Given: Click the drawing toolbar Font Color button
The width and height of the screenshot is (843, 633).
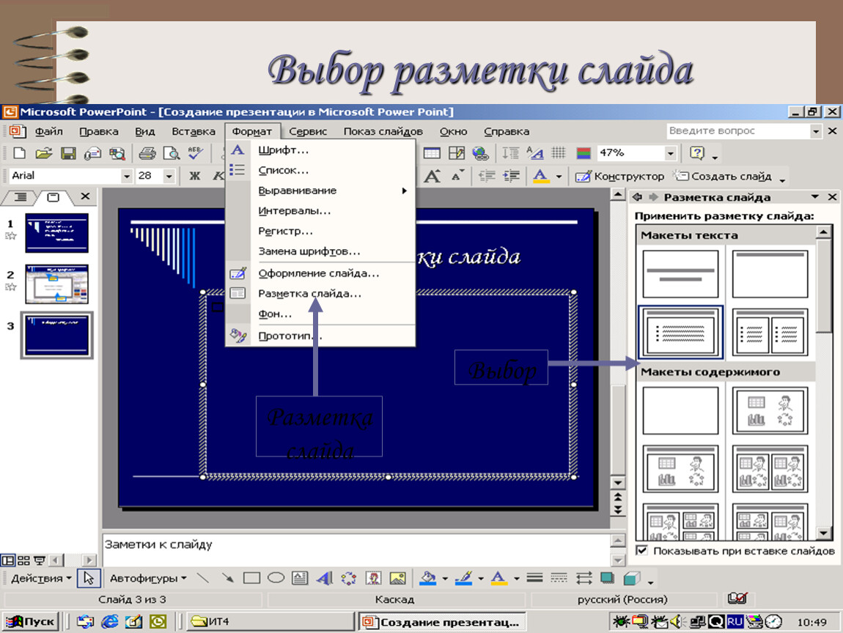Looking at the screenshot, I should click(x=499, y=578).
